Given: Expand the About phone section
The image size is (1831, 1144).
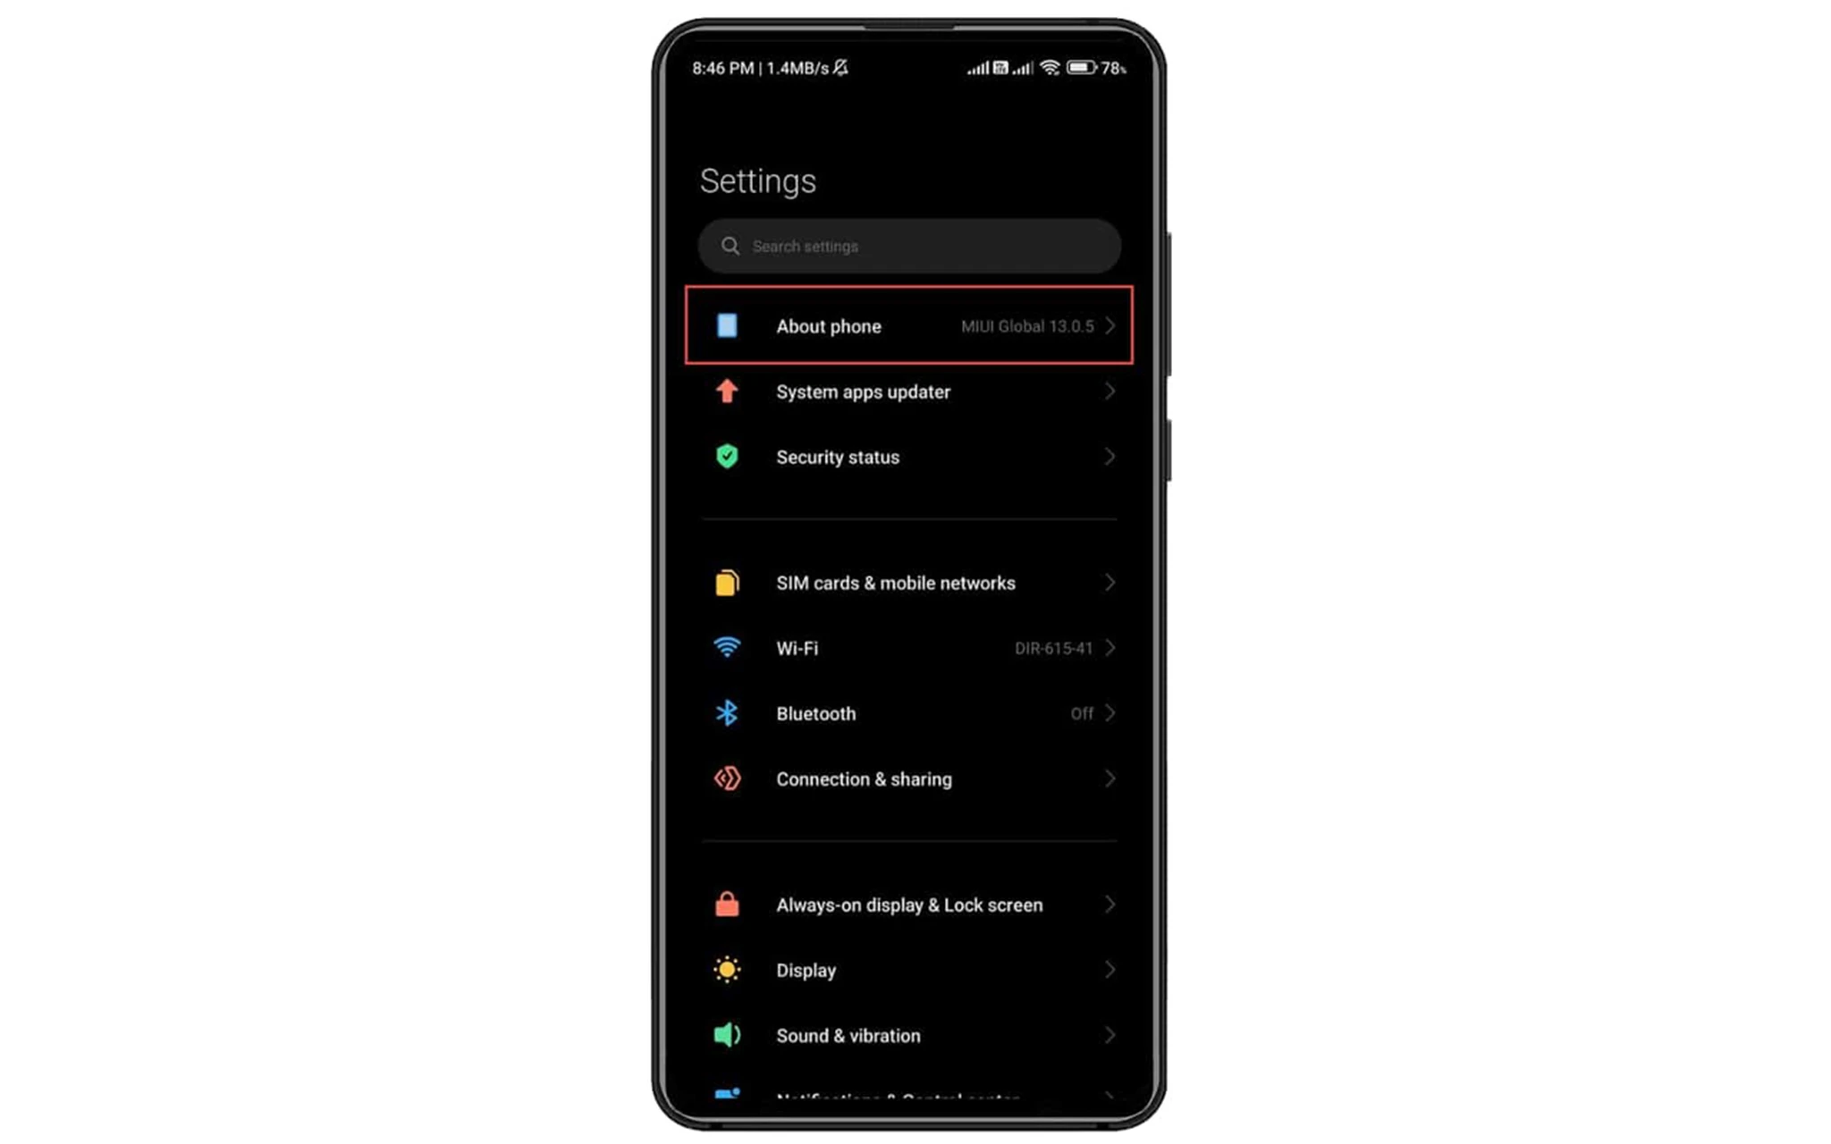Looking at the screenshot, I should click(x=914, y=325).
